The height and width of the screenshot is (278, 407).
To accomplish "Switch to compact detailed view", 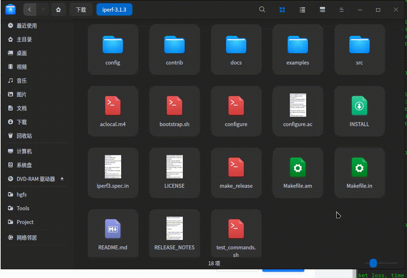I will (x=322, y=10).
